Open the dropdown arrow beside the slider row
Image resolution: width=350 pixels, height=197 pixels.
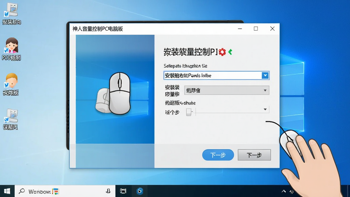click(x=265, y=109)
